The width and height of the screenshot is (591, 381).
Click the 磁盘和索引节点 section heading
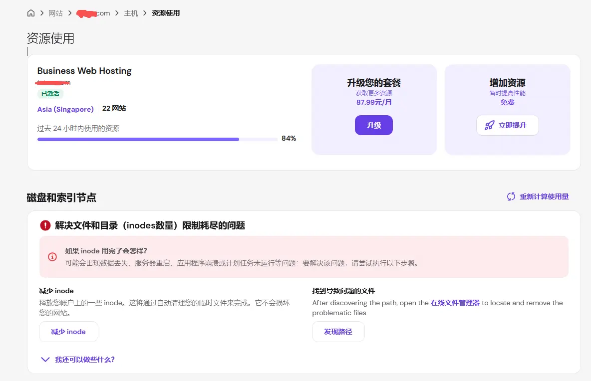(x=61, y=197)
